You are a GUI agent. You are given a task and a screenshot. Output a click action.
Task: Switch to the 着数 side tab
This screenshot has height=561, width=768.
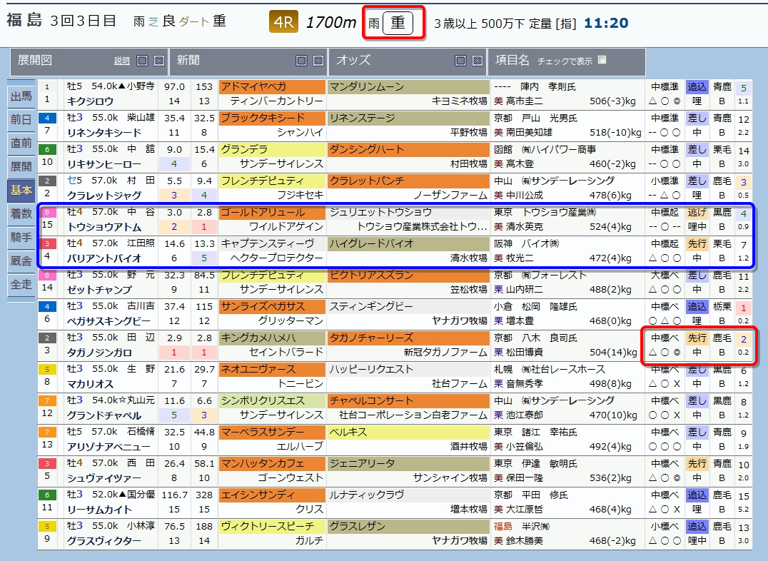coord(21,213)
